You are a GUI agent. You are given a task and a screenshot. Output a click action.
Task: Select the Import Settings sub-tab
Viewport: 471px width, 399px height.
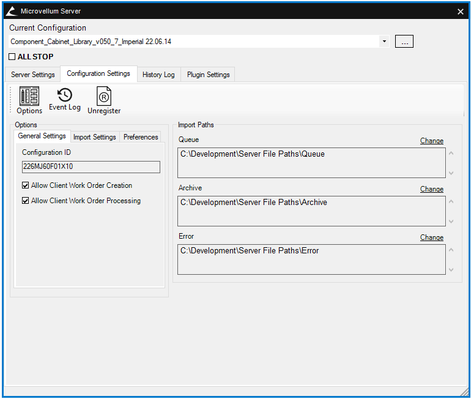pos(95,137)
